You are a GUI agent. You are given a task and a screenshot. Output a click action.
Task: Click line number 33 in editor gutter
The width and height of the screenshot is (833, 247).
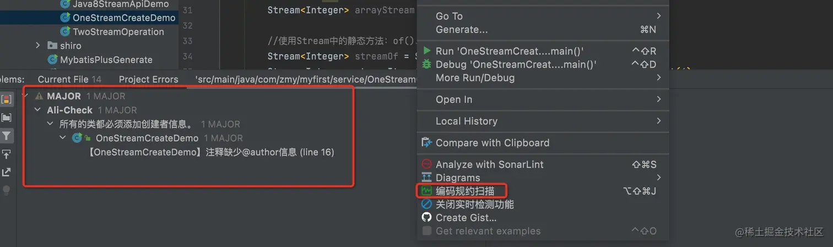coord(187,41)
